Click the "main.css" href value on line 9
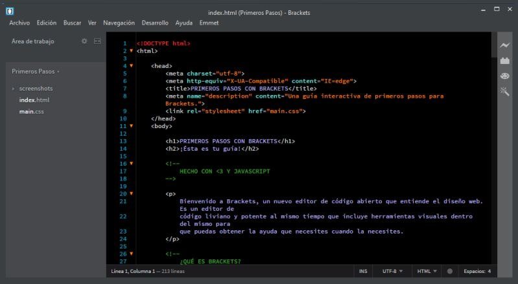The image size is (518, 284). (285, 111)
